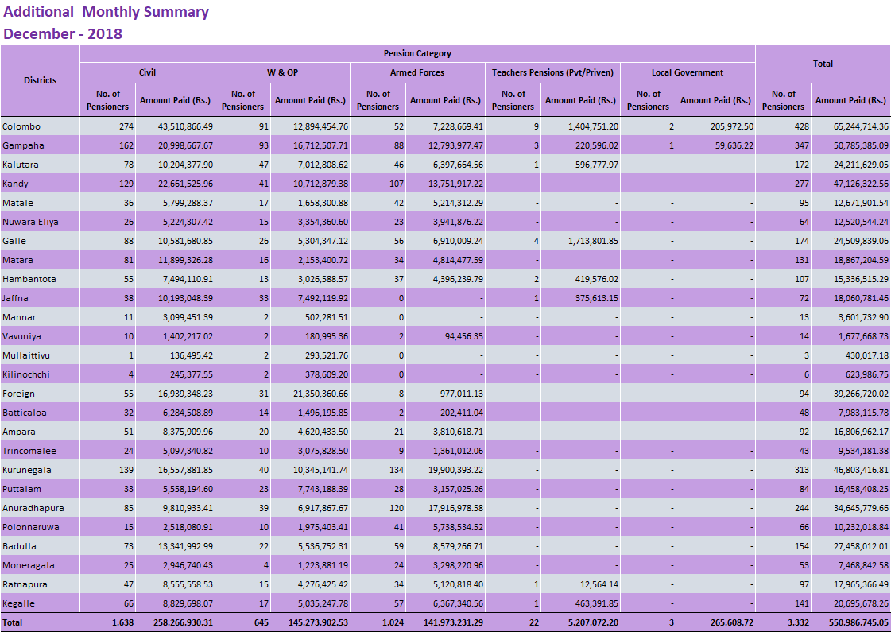Select the 'Foreign' row label
This screenshot has width=891, height=632.
click(19, 394)
